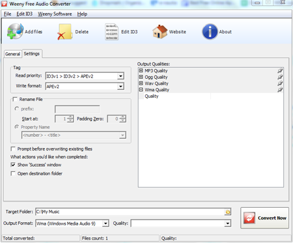Click the Weeny app icon in title bar
Viewport: 293px width, 243px height.
tap(4, 3)
